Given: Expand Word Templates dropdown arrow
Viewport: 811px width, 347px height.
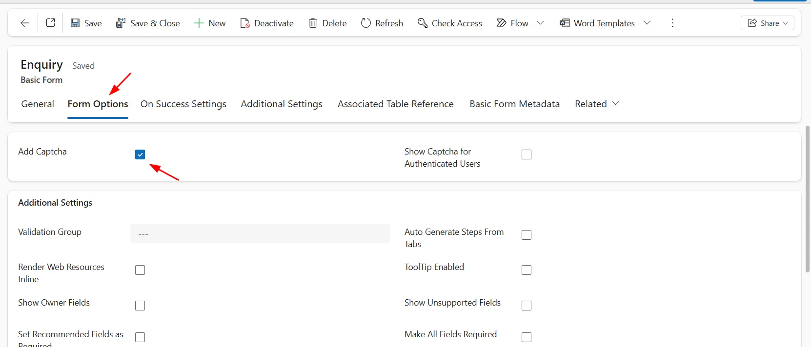Looking at the screenshot, I should click(647, 23).
